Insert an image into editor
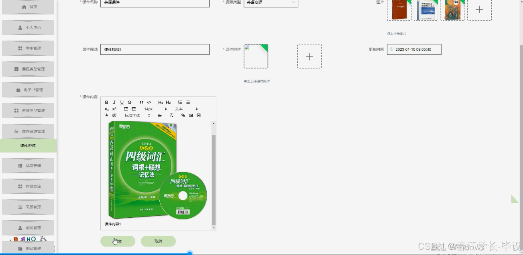523x255 pixels. click(191, 115)
